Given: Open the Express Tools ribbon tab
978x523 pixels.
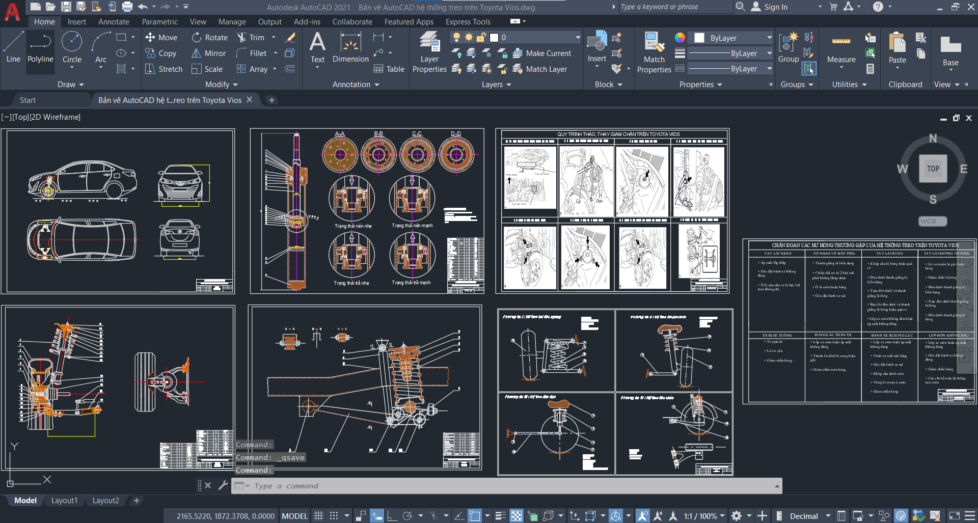Looking at the screenshot, I should click(468, 21).
